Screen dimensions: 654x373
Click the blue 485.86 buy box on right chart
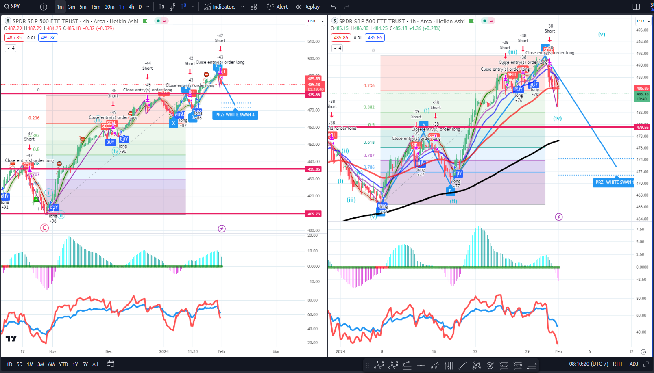pos(375,38)
